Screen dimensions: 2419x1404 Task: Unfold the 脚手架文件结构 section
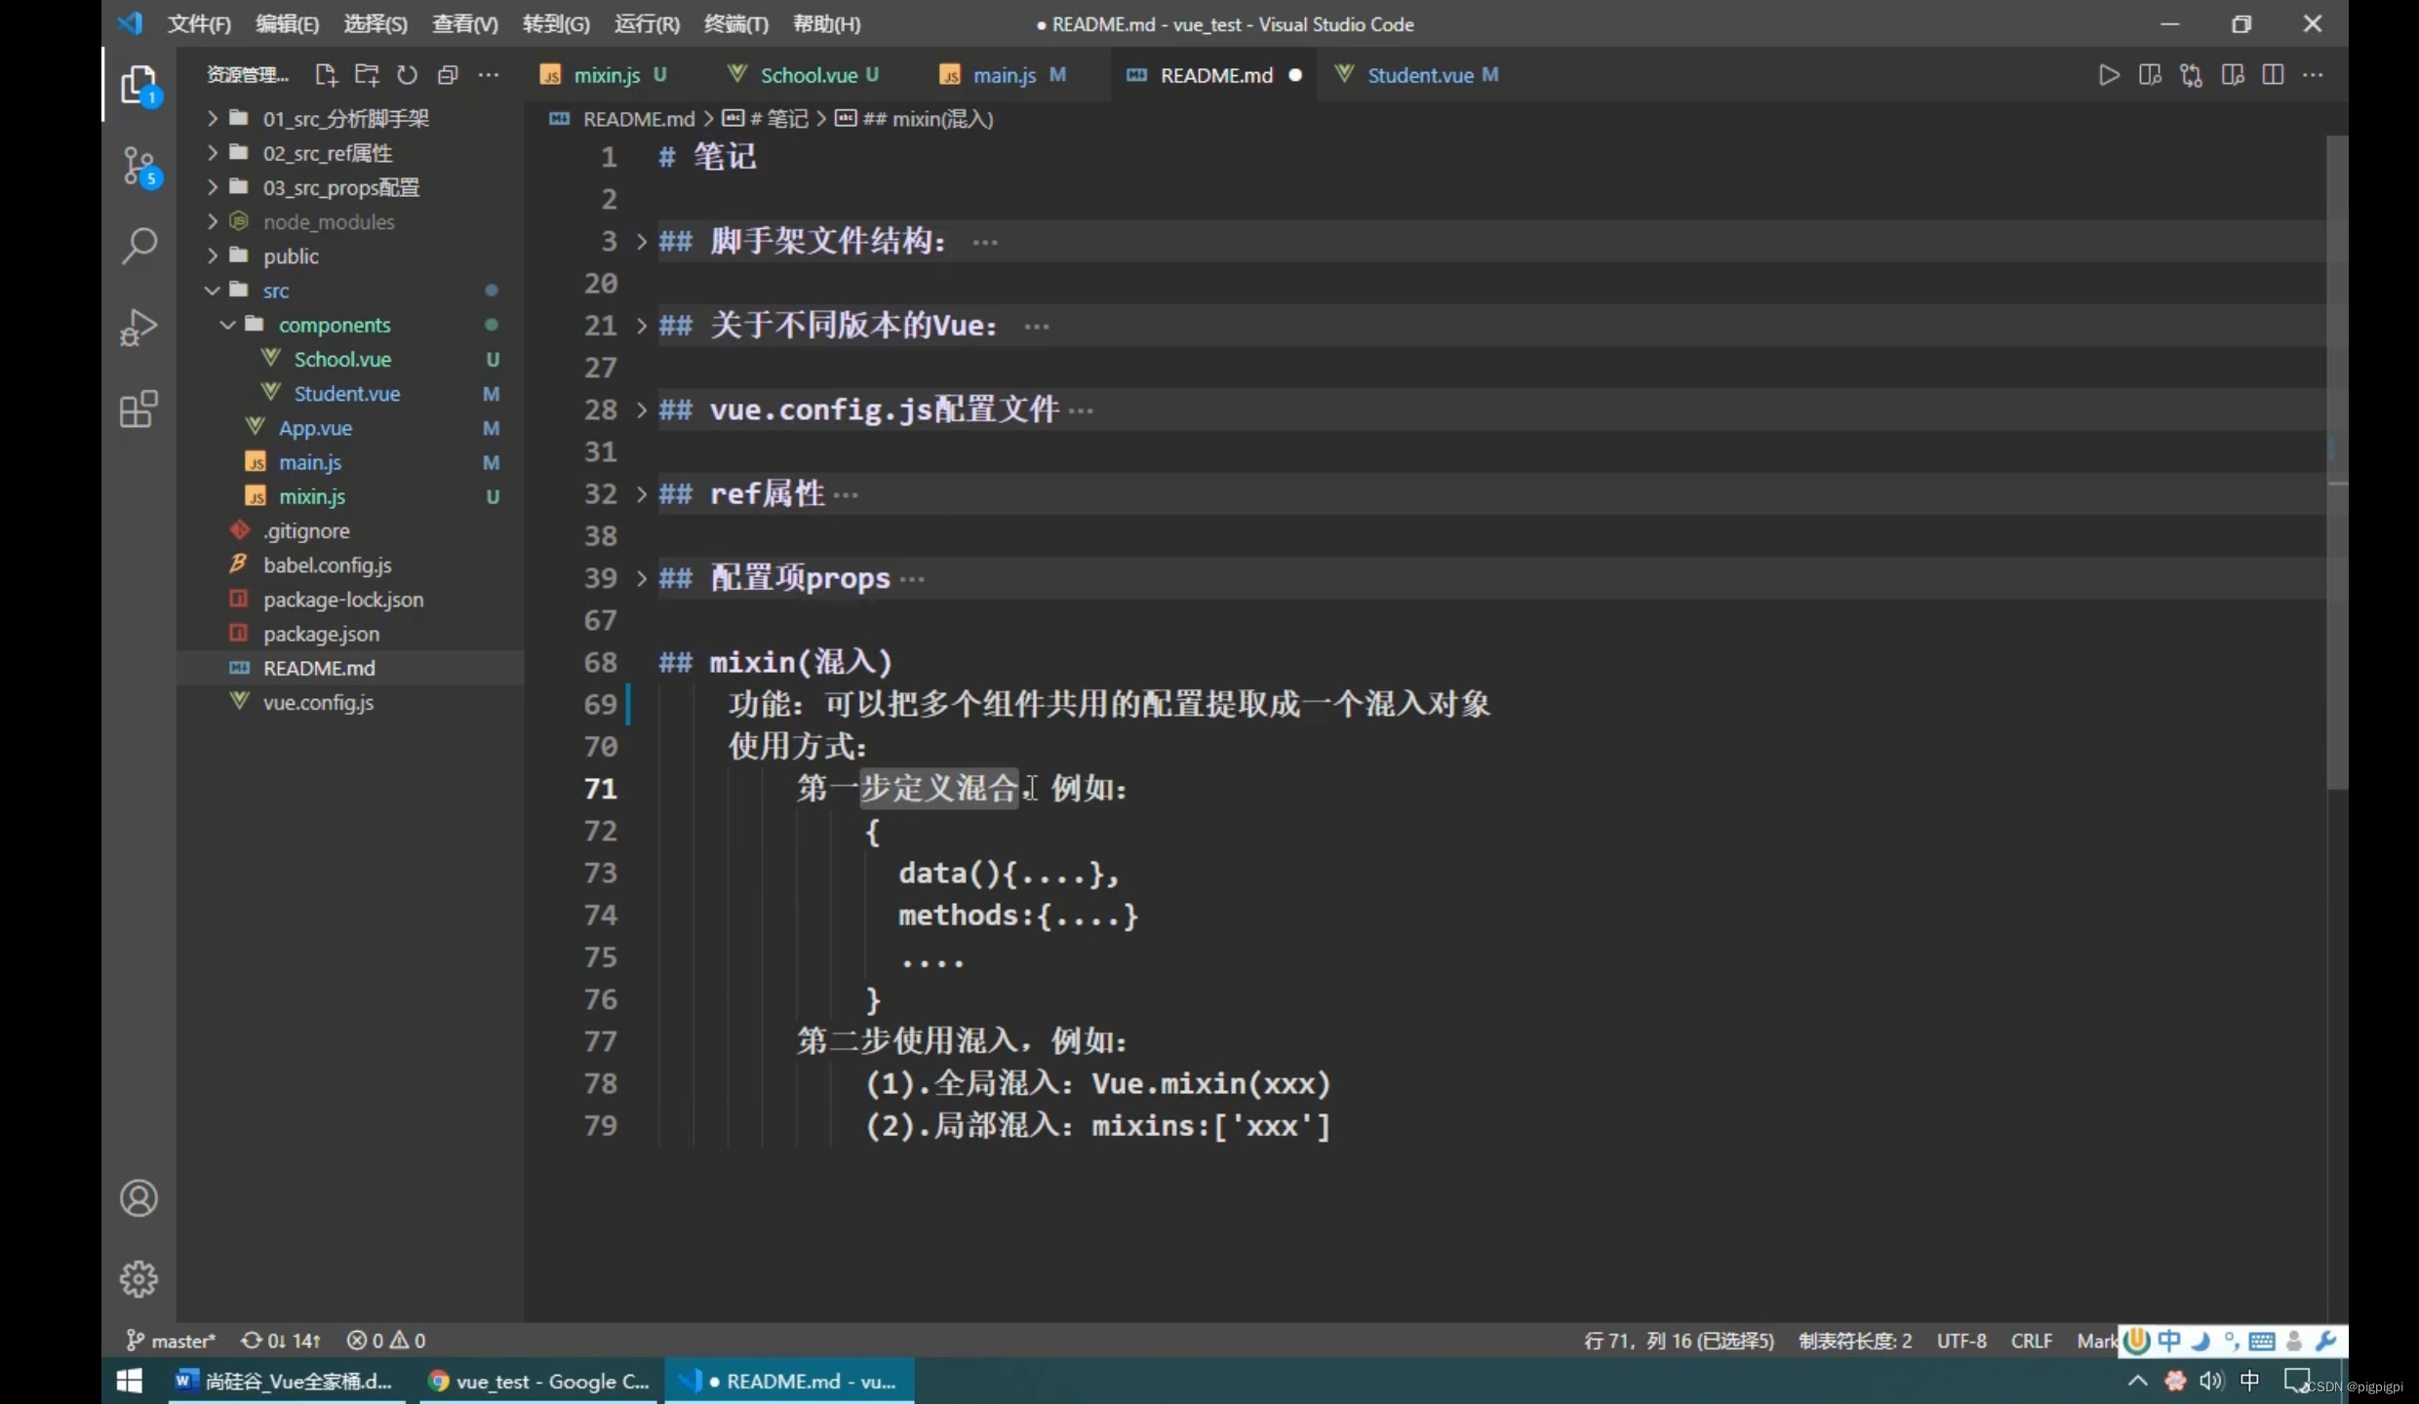tap(641, 241)
